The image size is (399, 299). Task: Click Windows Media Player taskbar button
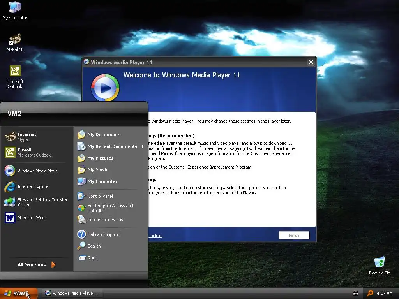coord(72,293)
